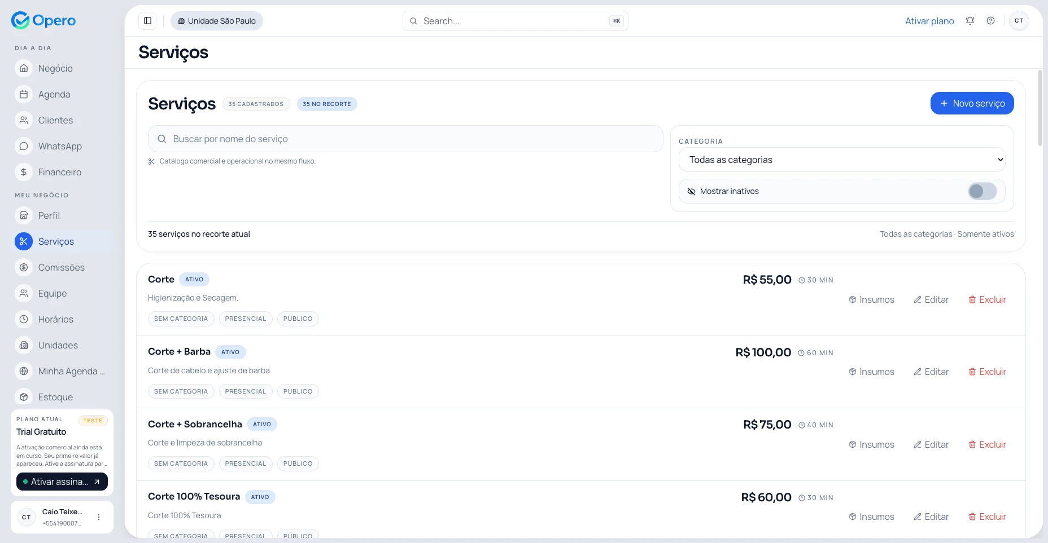Open account options three-dot menu
1048x543 pixels.
[x=99, y=517]
